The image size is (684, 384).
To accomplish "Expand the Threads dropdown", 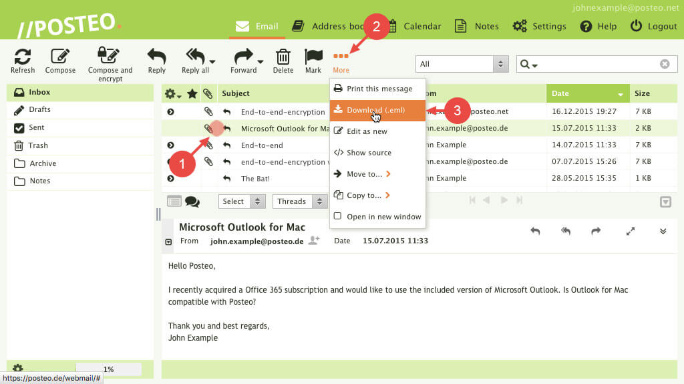I will coord(299,201).
